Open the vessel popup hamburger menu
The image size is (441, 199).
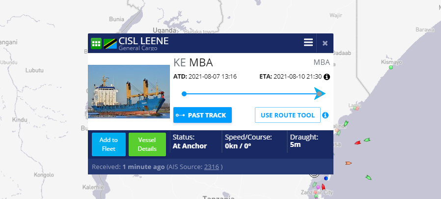coord(308,43)
